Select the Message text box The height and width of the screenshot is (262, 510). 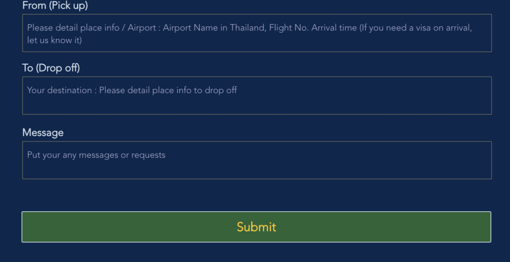pos(256,160)
